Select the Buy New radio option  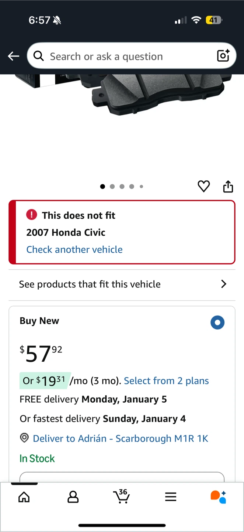(x=217, y=323)
